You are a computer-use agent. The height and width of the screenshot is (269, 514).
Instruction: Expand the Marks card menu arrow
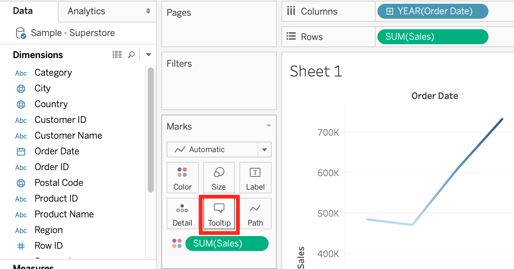(269, 126)
